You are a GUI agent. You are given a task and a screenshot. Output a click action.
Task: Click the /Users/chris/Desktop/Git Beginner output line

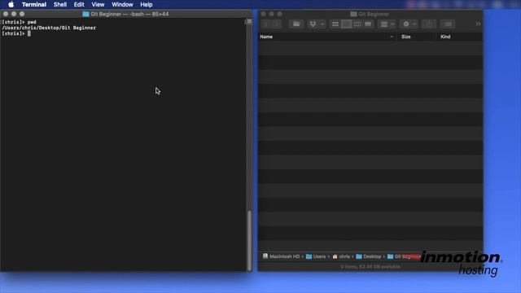[49, 28]
